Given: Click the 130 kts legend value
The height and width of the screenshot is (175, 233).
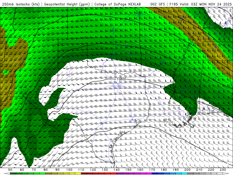Looking at the screenshot, I should pyautogui.click(x=105, y=170).
